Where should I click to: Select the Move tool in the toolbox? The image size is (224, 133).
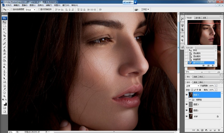[4, 22]
